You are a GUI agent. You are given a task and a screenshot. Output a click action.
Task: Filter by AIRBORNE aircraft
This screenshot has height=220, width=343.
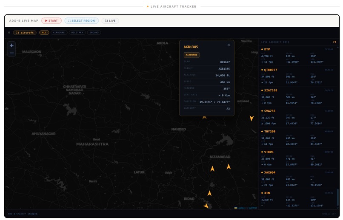click(x=59, y=33)
